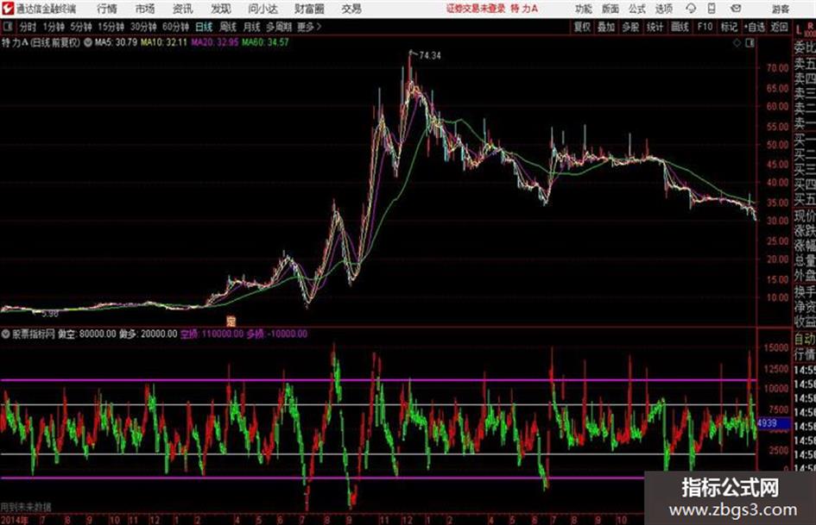Open the 资讯 menu
Screen dimensions: 816x525
click(182, 9)
